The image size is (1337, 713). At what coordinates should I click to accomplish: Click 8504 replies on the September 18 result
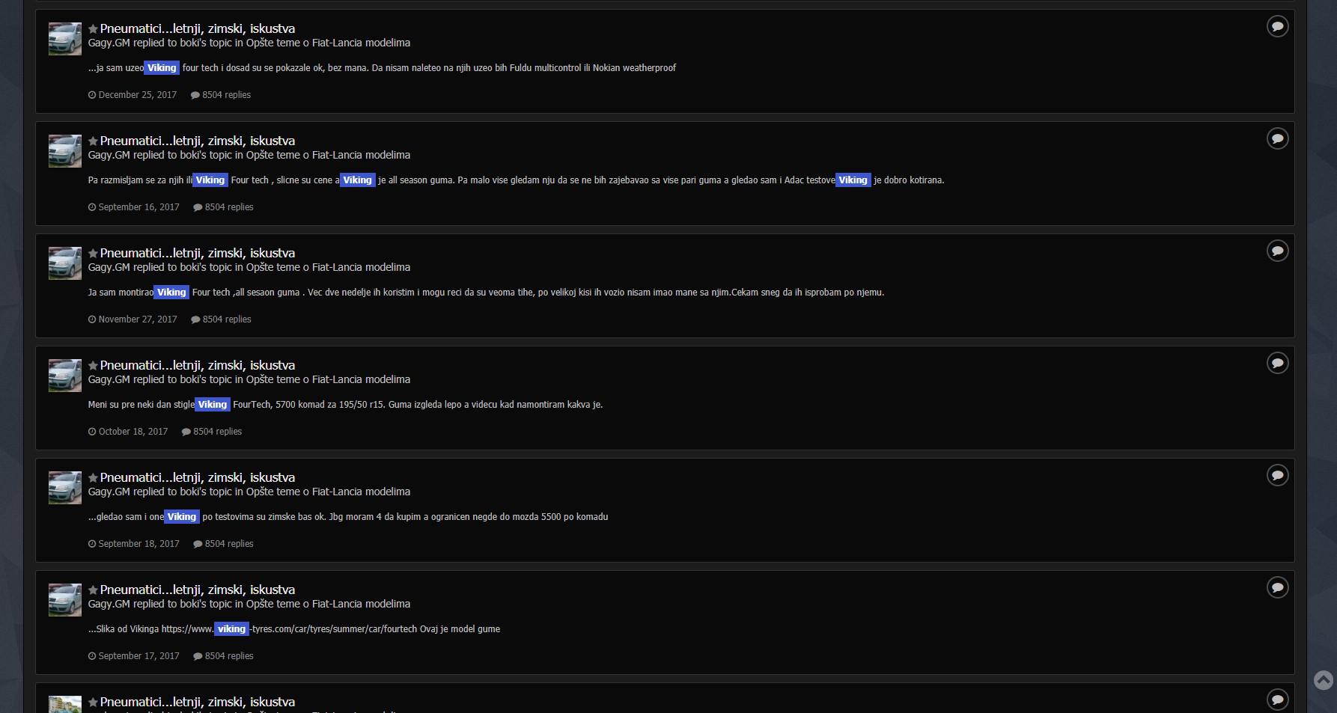click(x=228, y=544)
